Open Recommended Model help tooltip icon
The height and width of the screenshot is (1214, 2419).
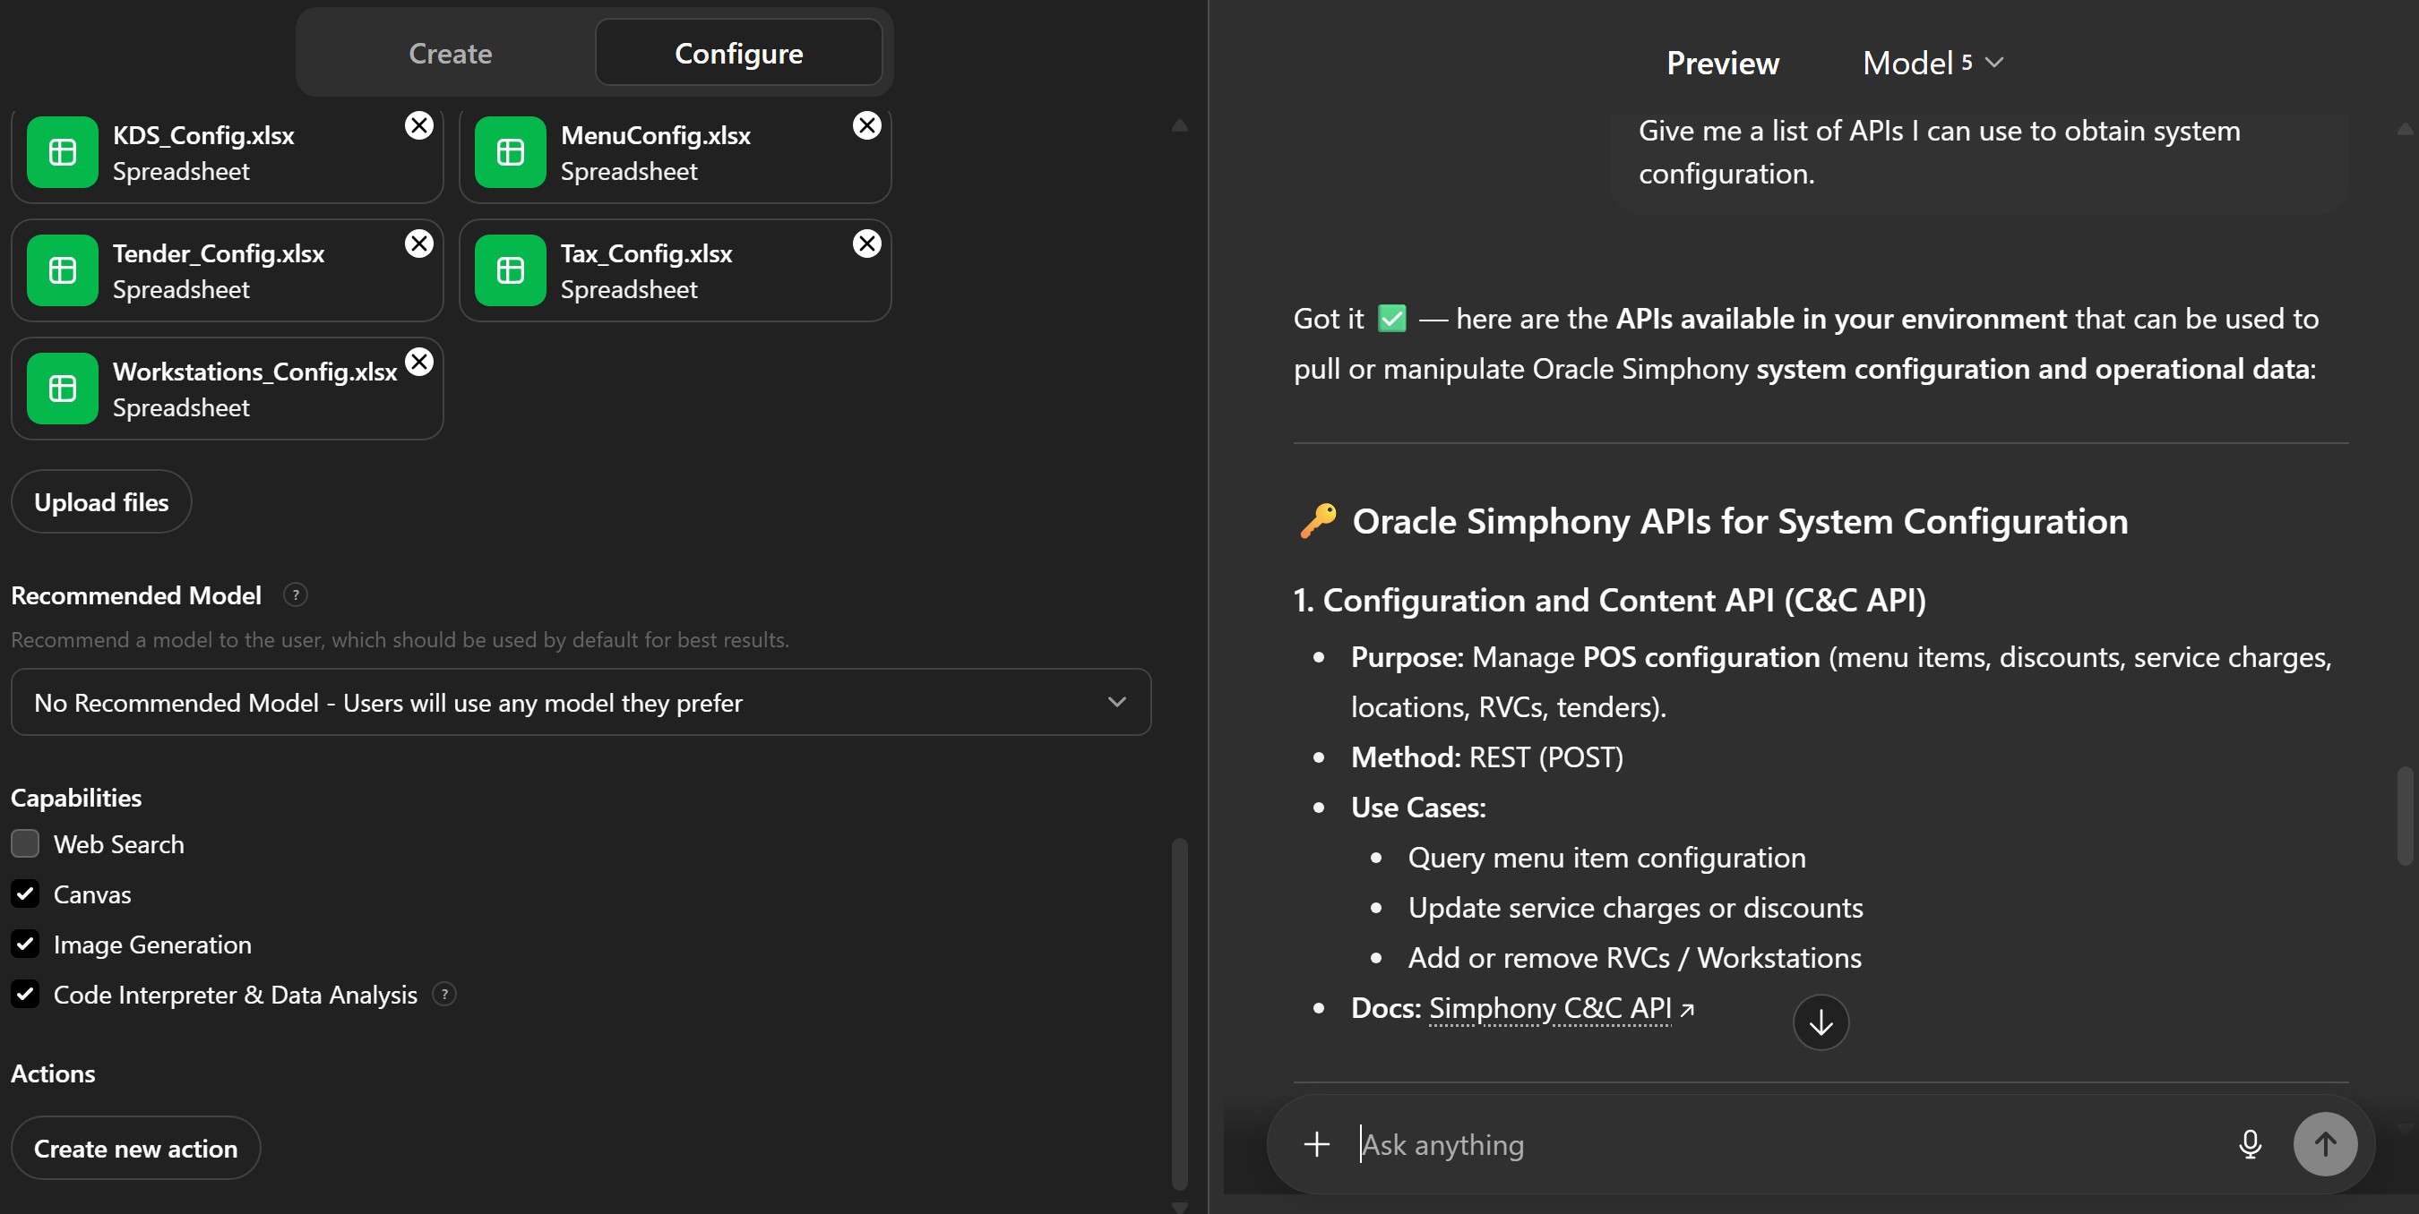click(295, 594)
